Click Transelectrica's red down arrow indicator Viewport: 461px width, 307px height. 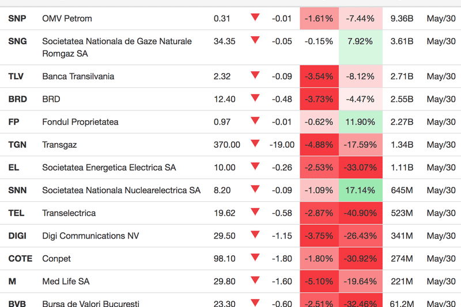point(255,212)
